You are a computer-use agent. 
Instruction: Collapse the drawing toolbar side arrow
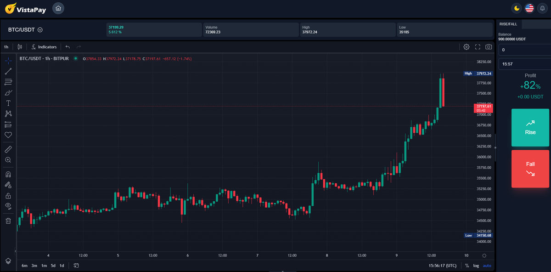point(16,251)
